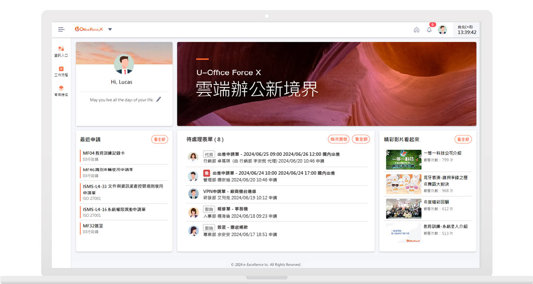Open 報修單 - 事務機 entry
533x284 pixels.
click(233, 209)
